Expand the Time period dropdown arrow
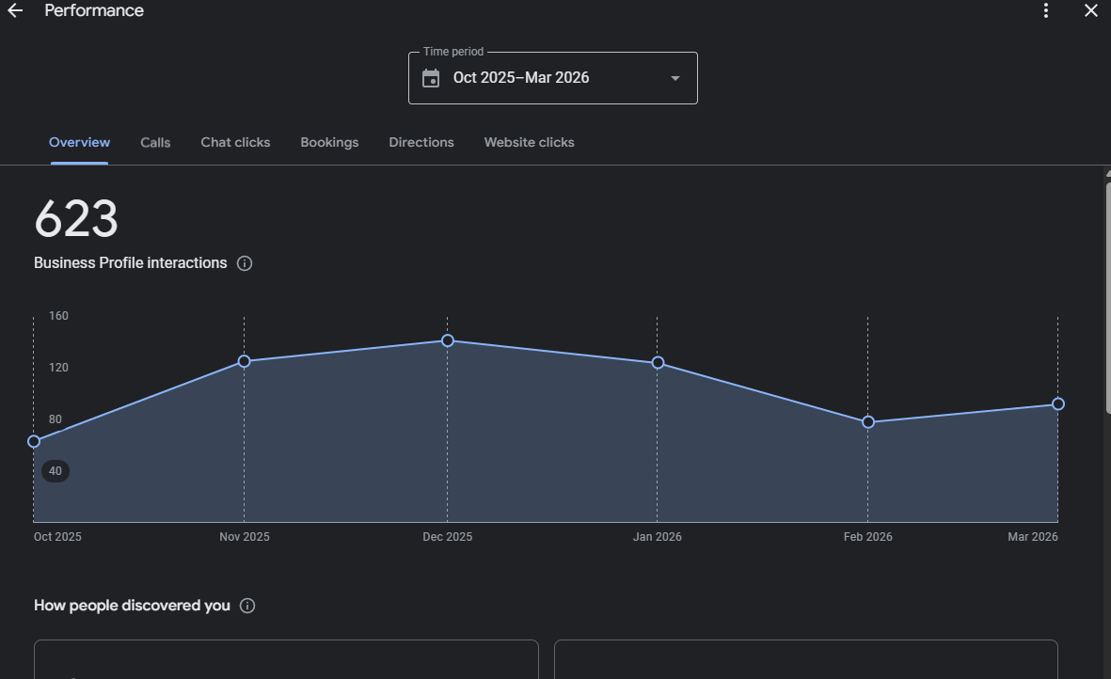Viewport: 1111px width, 679px height. click(675, 78)
